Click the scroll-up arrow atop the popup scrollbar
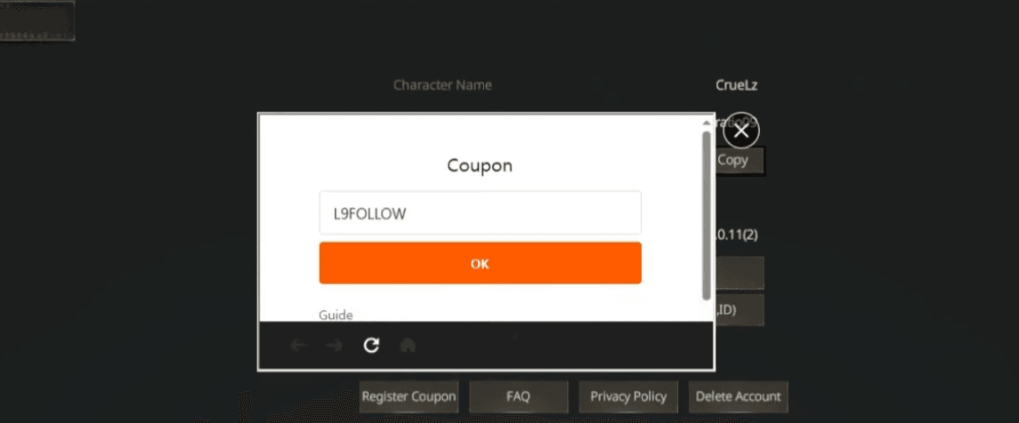Image resolution: width=1019 pixels, height=423 pixels. click(707, 121)
